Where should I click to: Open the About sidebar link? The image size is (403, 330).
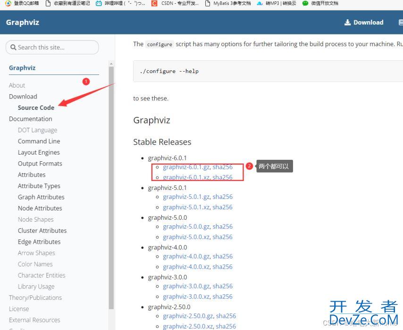(x=17, y=85)
